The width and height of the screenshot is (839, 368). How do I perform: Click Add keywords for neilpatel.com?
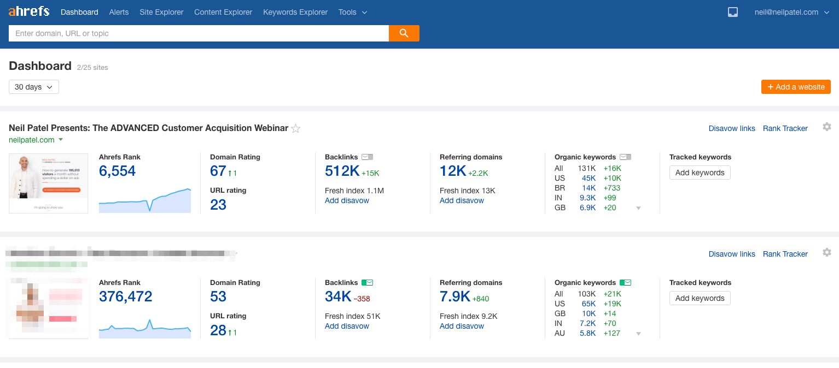[x=700, y=173]
